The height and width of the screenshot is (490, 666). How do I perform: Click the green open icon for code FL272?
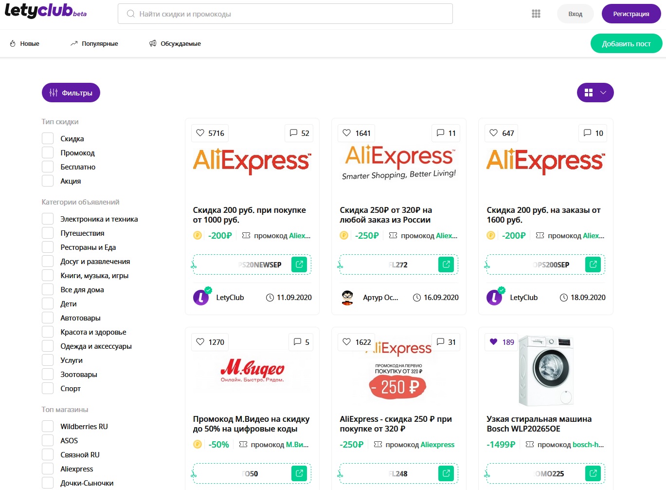pyautogui.click(x=446, y=264)
